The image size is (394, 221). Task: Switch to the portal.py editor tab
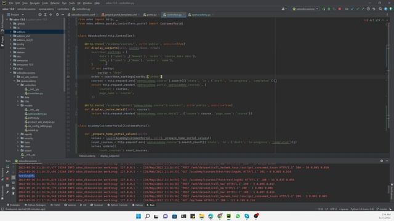pyautogui.click(x=150, y=15)
